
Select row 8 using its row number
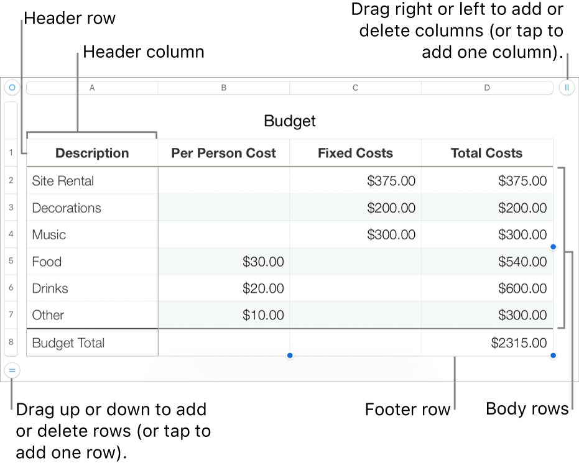pos(11,342)
